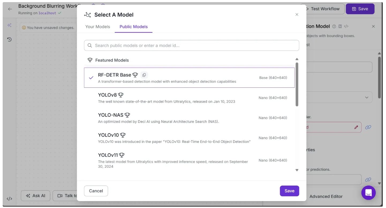Image resolution: width=386 pixels, height=208 pixels.
Task: Click the predictions input field in side panel
Action: coord(334,180)
